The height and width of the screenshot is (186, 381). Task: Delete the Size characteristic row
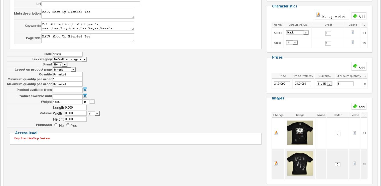[353, 43]
